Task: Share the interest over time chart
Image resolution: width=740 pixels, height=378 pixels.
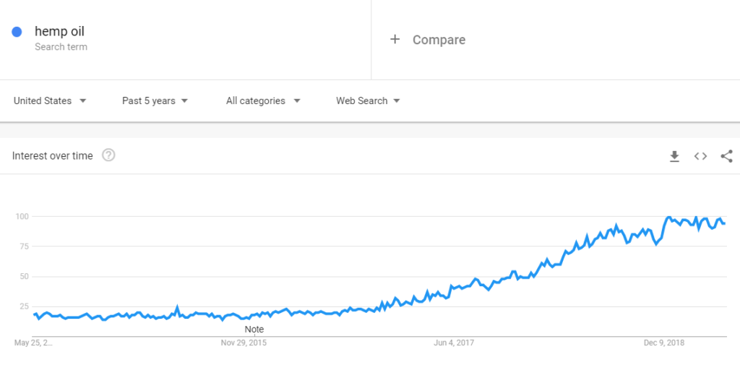Action: pos(726,156)
